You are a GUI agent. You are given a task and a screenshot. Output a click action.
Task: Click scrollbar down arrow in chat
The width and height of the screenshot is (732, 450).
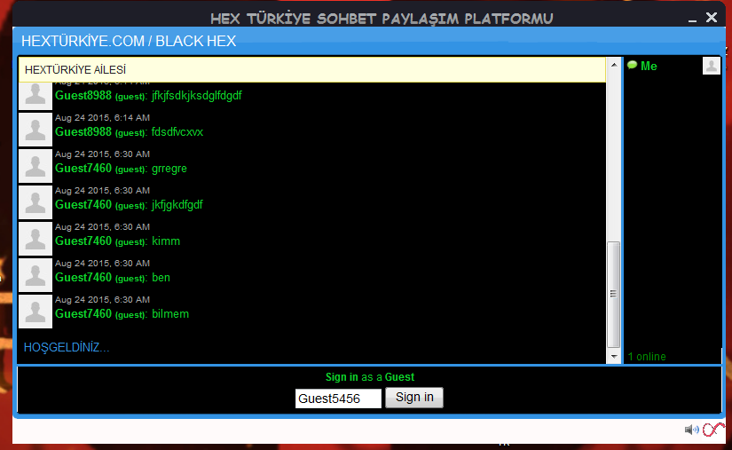[613, 356]
